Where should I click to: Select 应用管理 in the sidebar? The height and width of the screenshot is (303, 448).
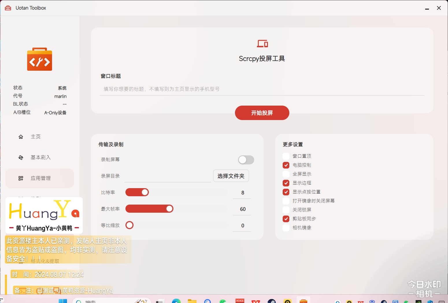[40, 178]
